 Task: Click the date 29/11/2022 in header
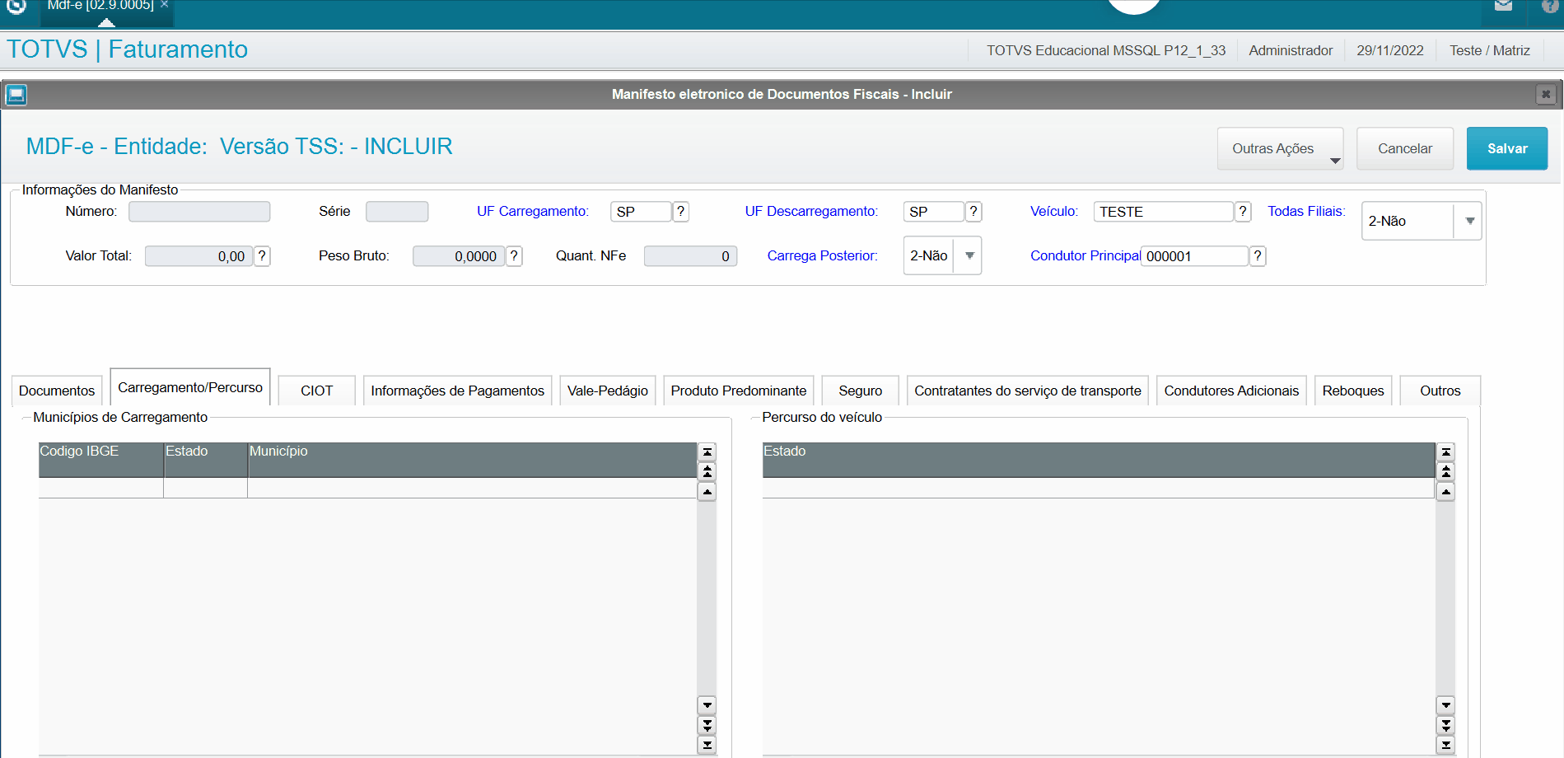pos(1390,51)
